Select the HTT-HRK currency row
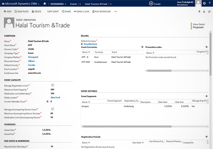 click(x=112, y=62)
